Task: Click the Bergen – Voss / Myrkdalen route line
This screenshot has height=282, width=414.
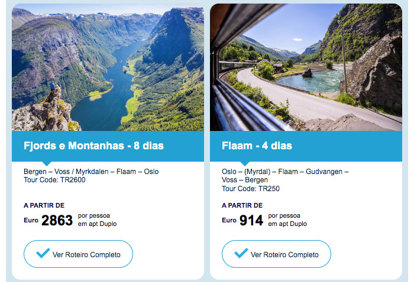Action: click(91, 172)
